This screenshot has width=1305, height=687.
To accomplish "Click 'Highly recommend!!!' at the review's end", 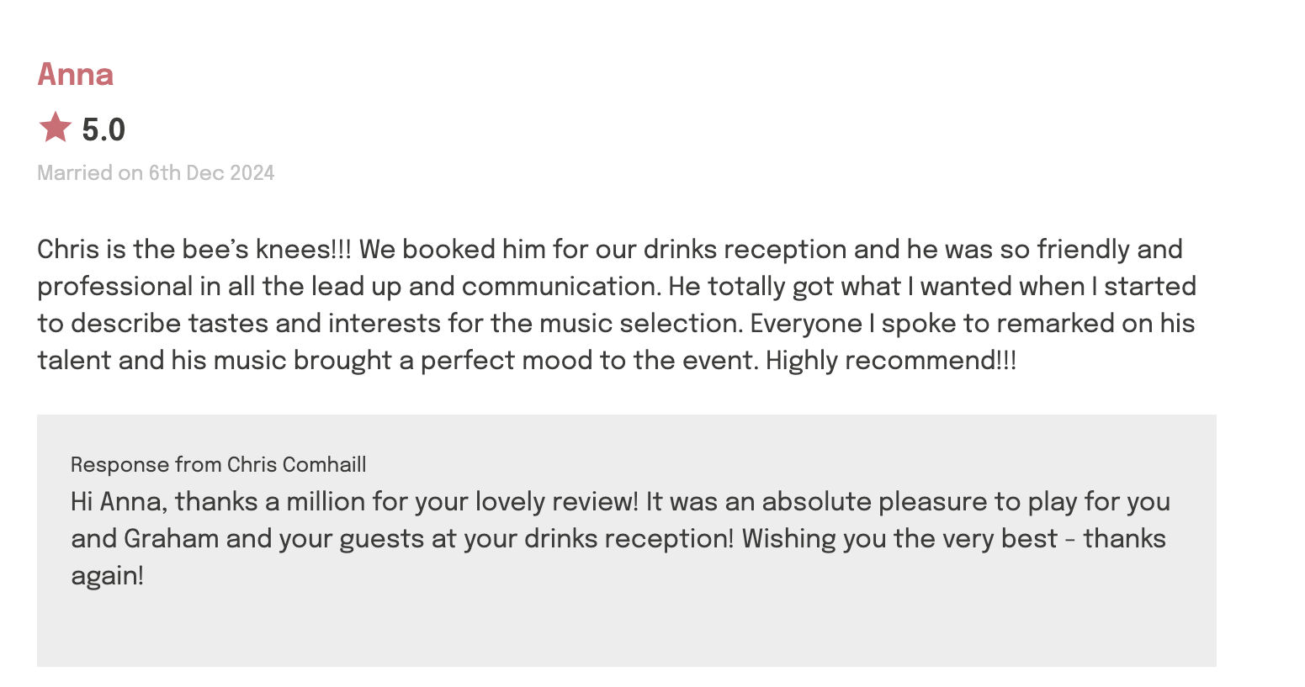I will click(890, 361).
